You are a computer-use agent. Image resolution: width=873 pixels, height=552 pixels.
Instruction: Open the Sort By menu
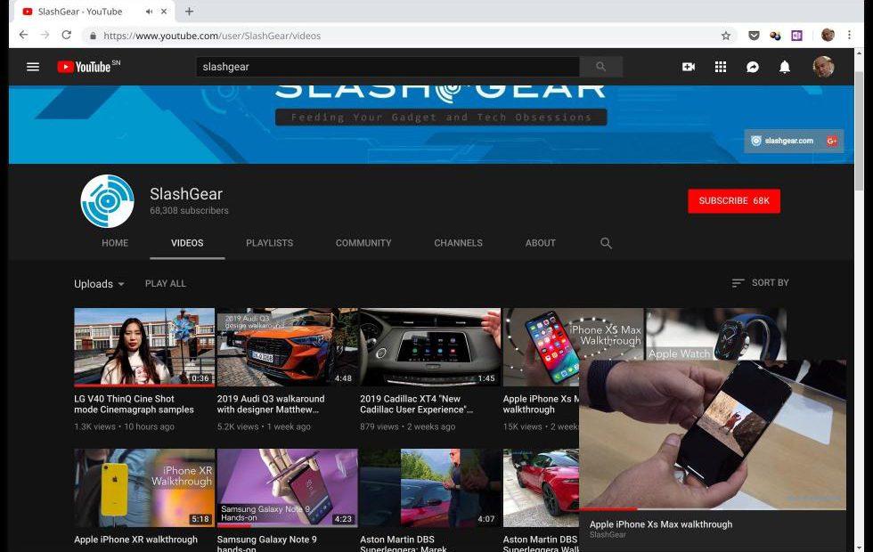pos(760,283)
